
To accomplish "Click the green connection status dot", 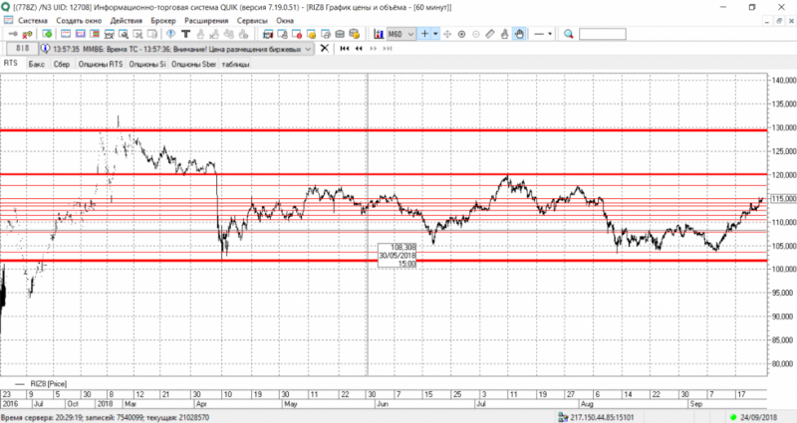I will pos(733,417).
